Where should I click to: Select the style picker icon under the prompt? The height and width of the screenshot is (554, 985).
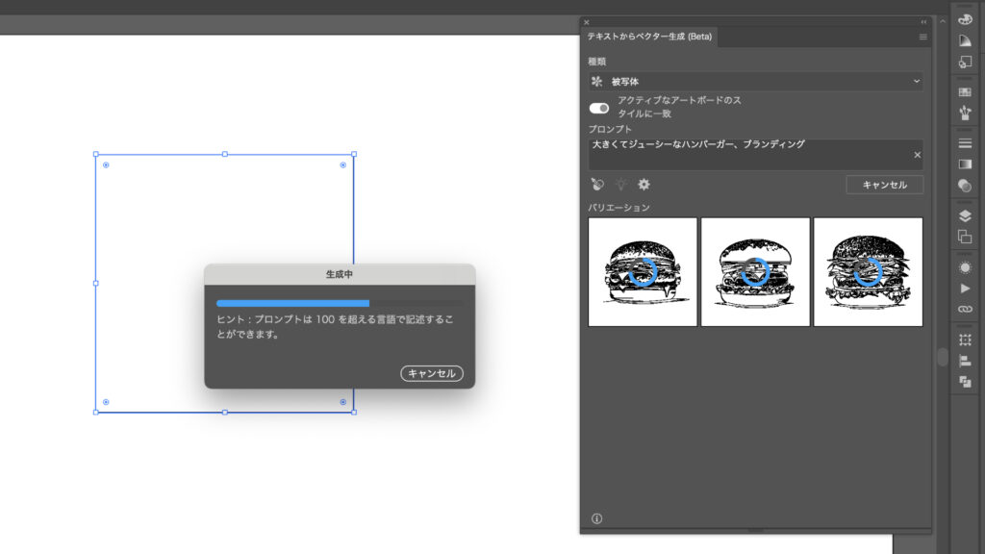coord(597,185)
